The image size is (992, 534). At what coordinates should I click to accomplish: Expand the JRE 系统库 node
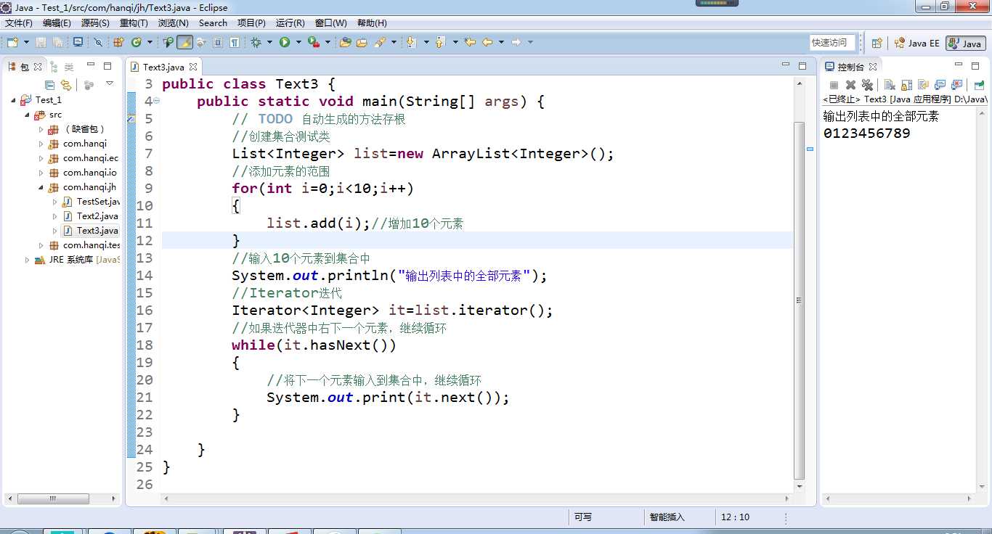click(28, 260)
